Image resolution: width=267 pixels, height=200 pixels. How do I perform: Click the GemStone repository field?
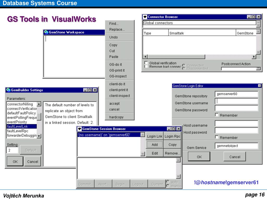(x=236, y=94)
